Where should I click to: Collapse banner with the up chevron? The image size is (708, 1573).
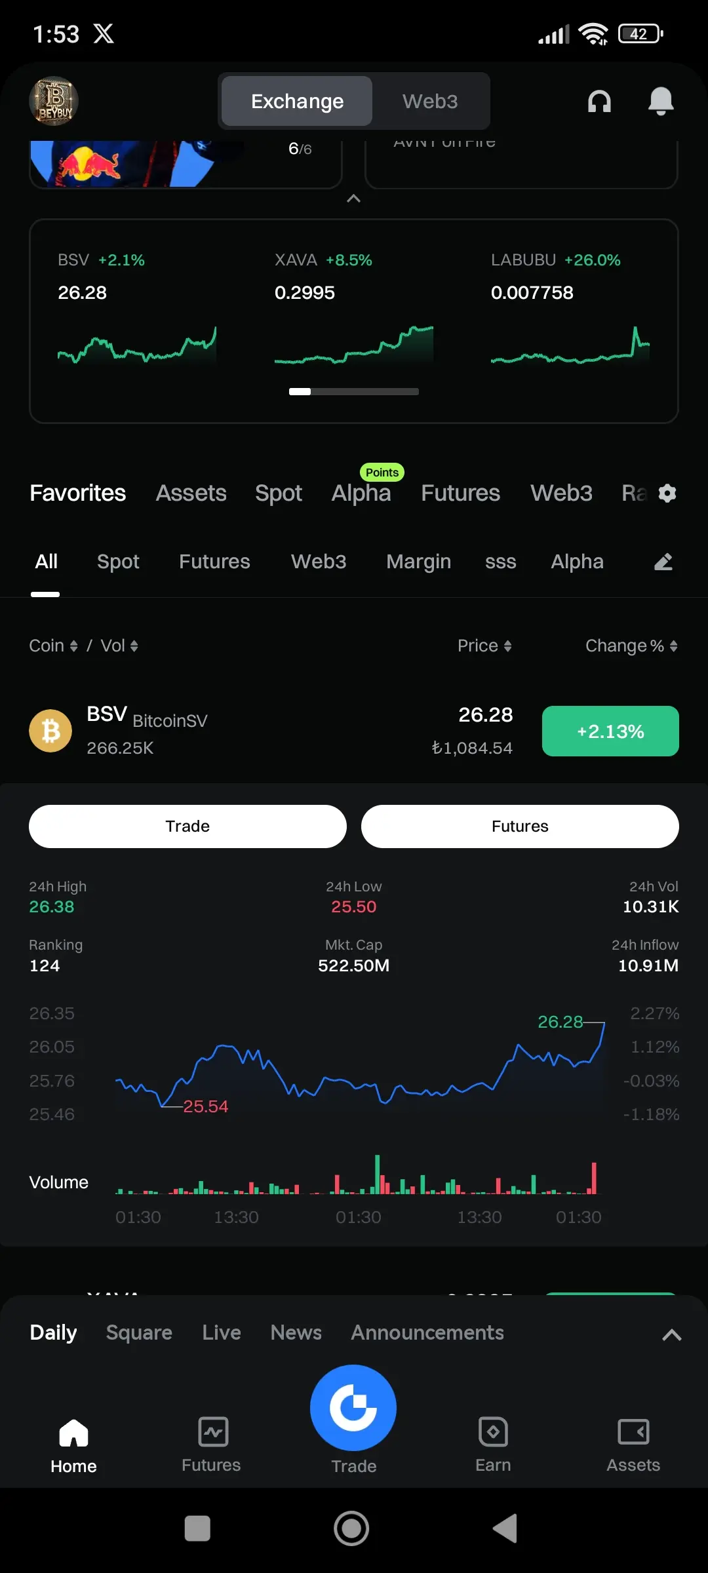click(353, 199)
